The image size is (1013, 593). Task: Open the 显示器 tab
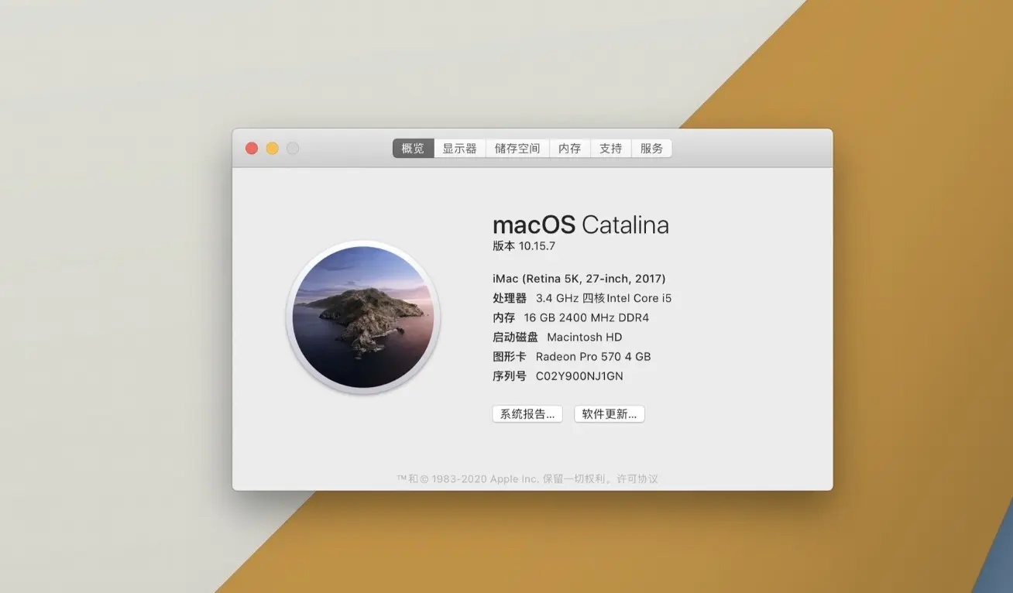(x=459, y=148)
